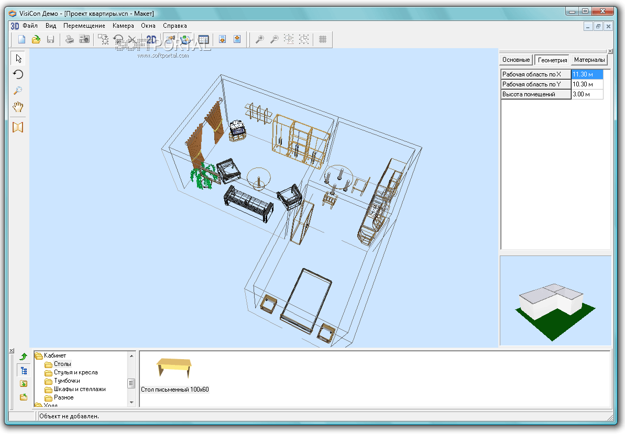Select the Тумбочки folder
The height and width of the screenshot is (434, 625).
[67, 380]
